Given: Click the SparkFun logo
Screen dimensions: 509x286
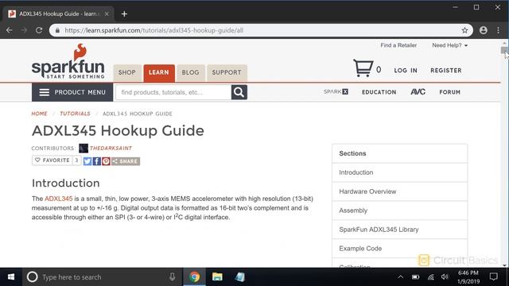Looking at the screenshot, I should click(68, 61).
